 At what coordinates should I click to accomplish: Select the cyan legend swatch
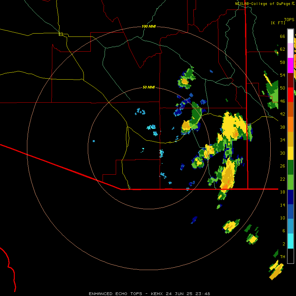(290, 241)
